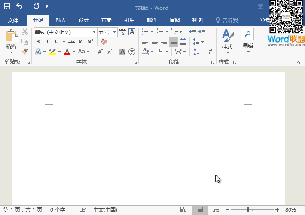Switch to the 设计 tab
The width and height of the screenshot is (305, 215).
[84, 20]
